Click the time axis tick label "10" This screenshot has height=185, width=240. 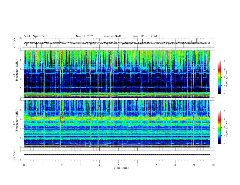[x=213, y=165]
